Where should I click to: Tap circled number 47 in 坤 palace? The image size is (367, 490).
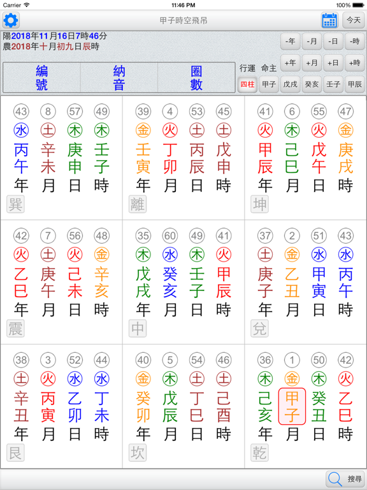(346, 112)
